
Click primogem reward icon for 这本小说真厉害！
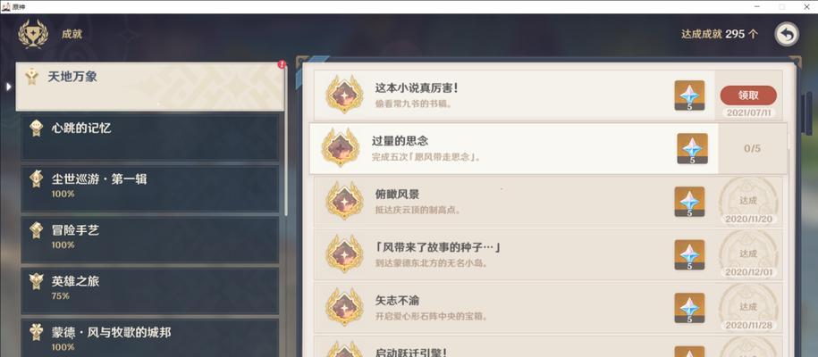(689, 95)
